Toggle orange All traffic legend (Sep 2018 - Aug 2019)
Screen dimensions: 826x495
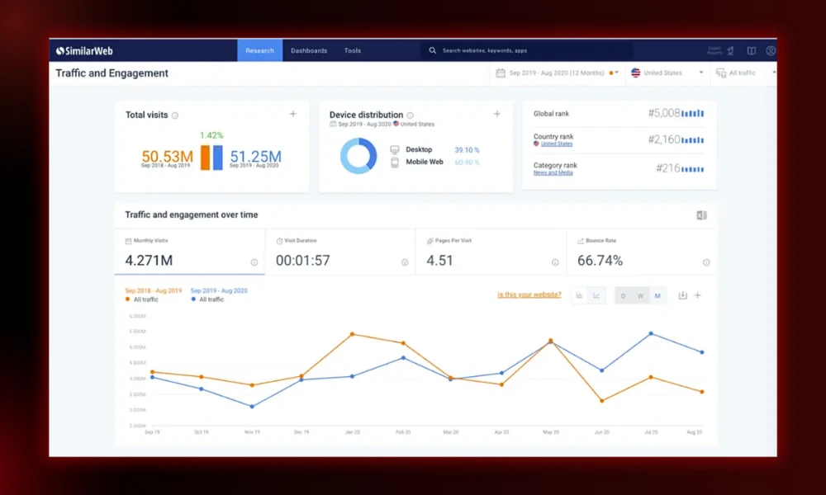click(142, 299)
